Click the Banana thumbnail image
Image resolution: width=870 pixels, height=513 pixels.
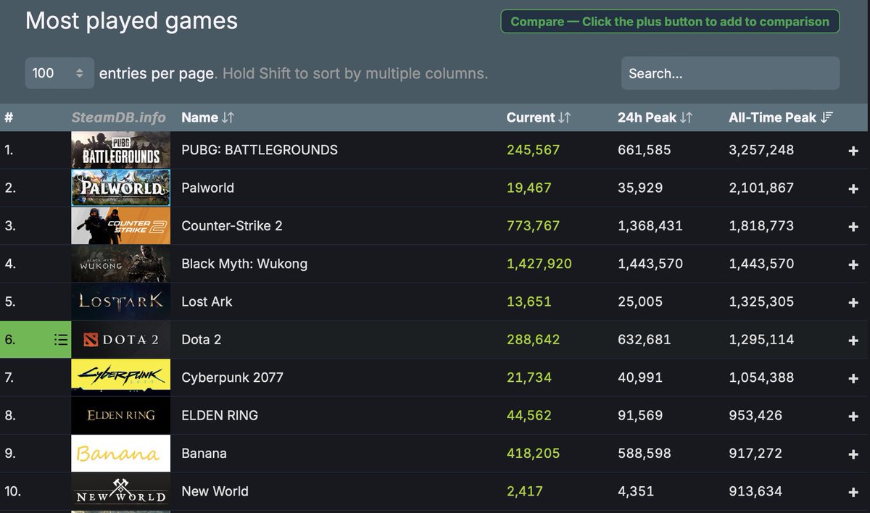pos(121,453)
